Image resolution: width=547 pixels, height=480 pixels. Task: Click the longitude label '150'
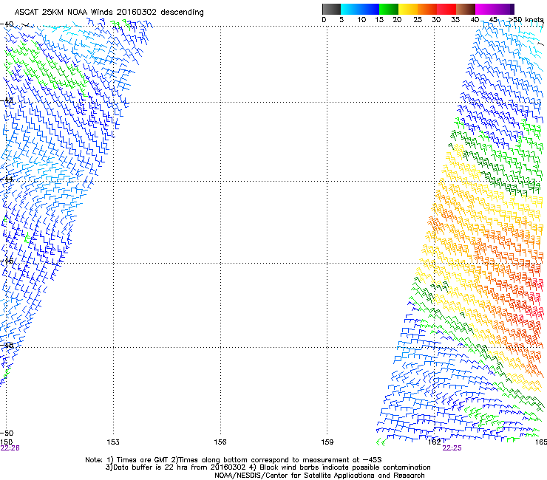pos(6,442)
